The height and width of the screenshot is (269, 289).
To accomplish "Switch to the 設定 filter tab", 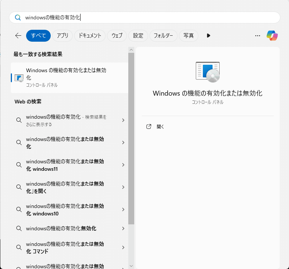I will tap(138, 35).
